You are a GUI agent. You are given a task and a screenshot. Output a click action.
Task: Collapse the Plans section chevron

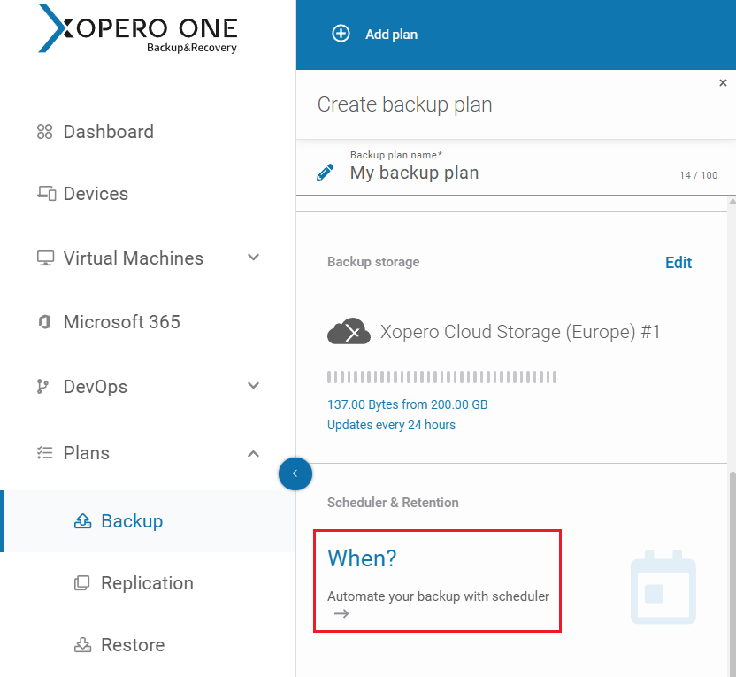pos(254,452)
